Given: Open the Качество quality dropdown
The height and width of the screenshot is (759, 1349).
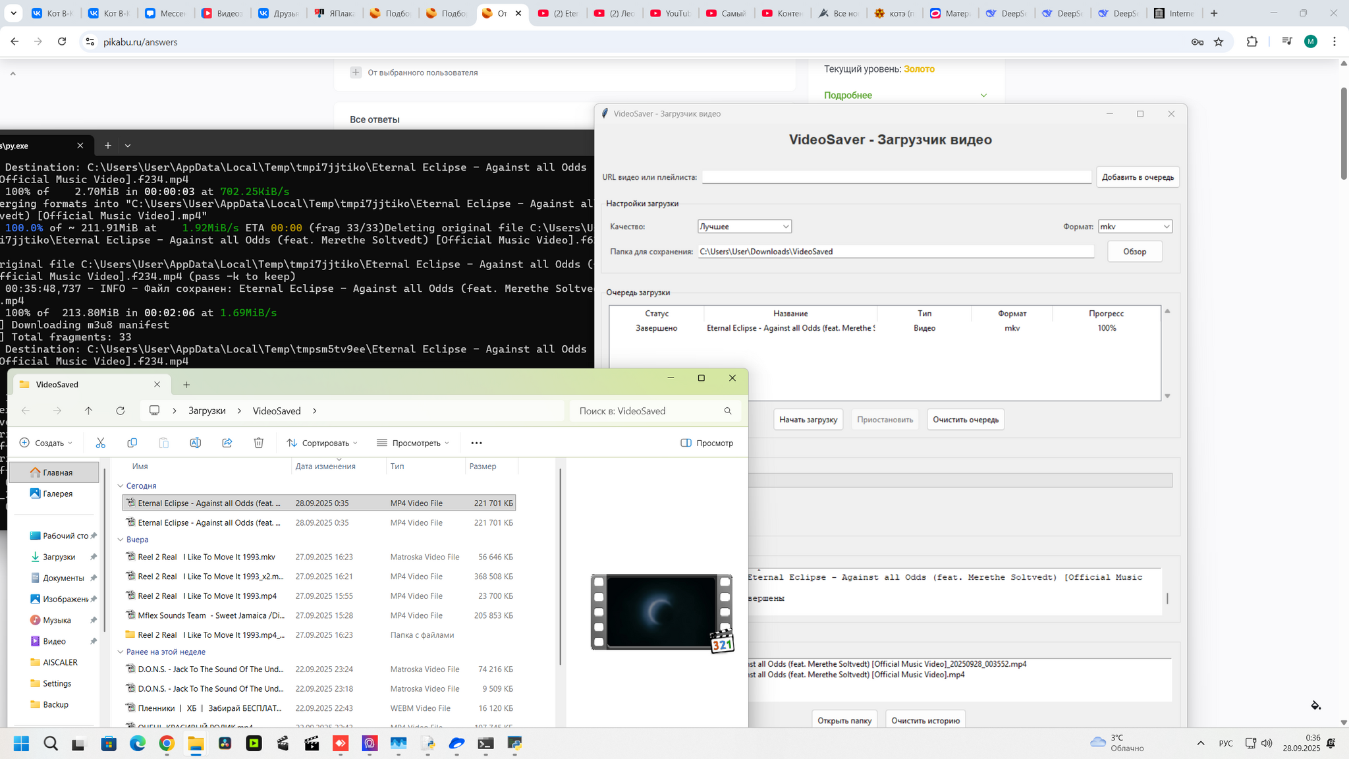Looking at the screenshot, I should click(744, 227).
